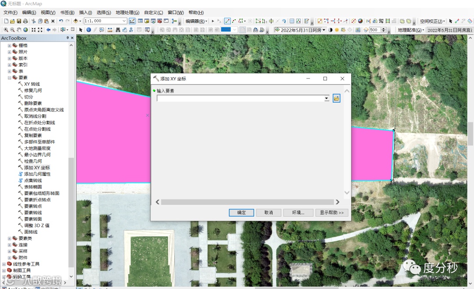Select the Select Elements black arrow tool

(x=81, y=29)
